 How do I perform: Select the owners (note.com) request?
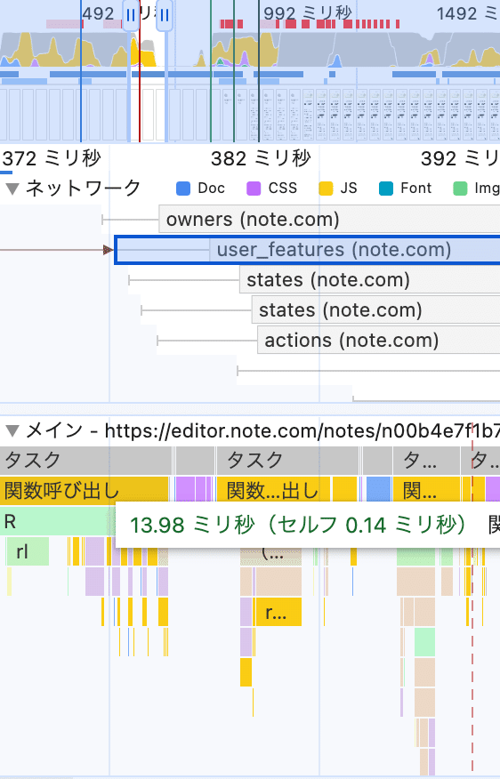pyautogui.click(x=329, y=219)
